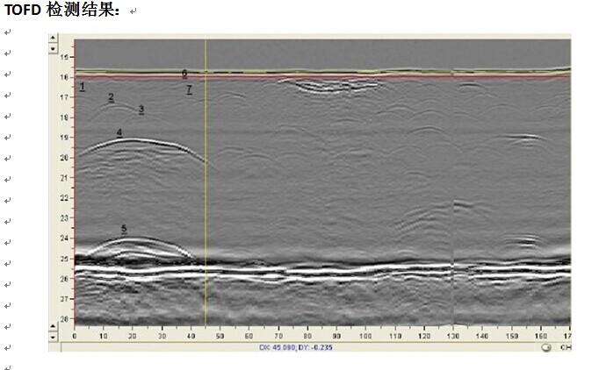Click the round indicator icon beside CH

click(546, 347)
